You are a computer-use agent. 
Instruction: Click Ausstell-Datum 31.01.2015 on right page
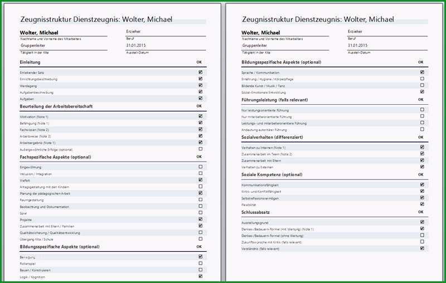387,46
